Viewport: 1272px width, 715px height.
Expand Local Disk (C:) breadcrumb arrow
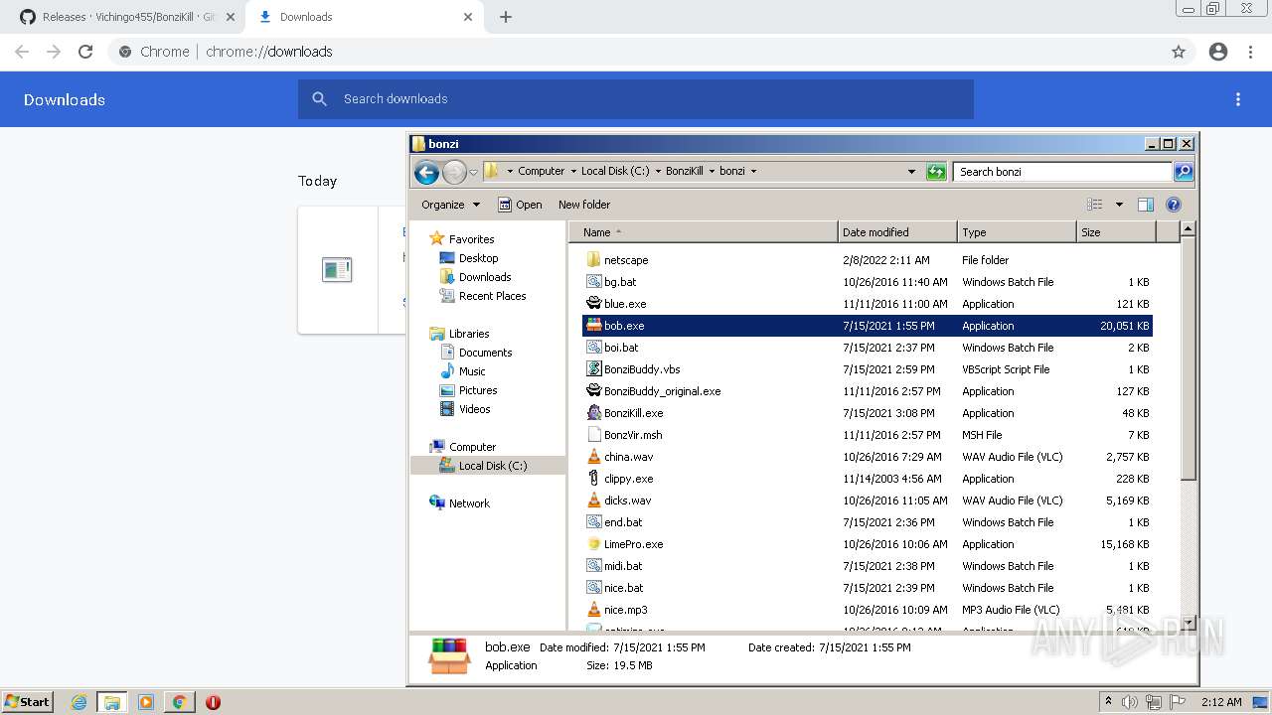[x=658, y=172]
